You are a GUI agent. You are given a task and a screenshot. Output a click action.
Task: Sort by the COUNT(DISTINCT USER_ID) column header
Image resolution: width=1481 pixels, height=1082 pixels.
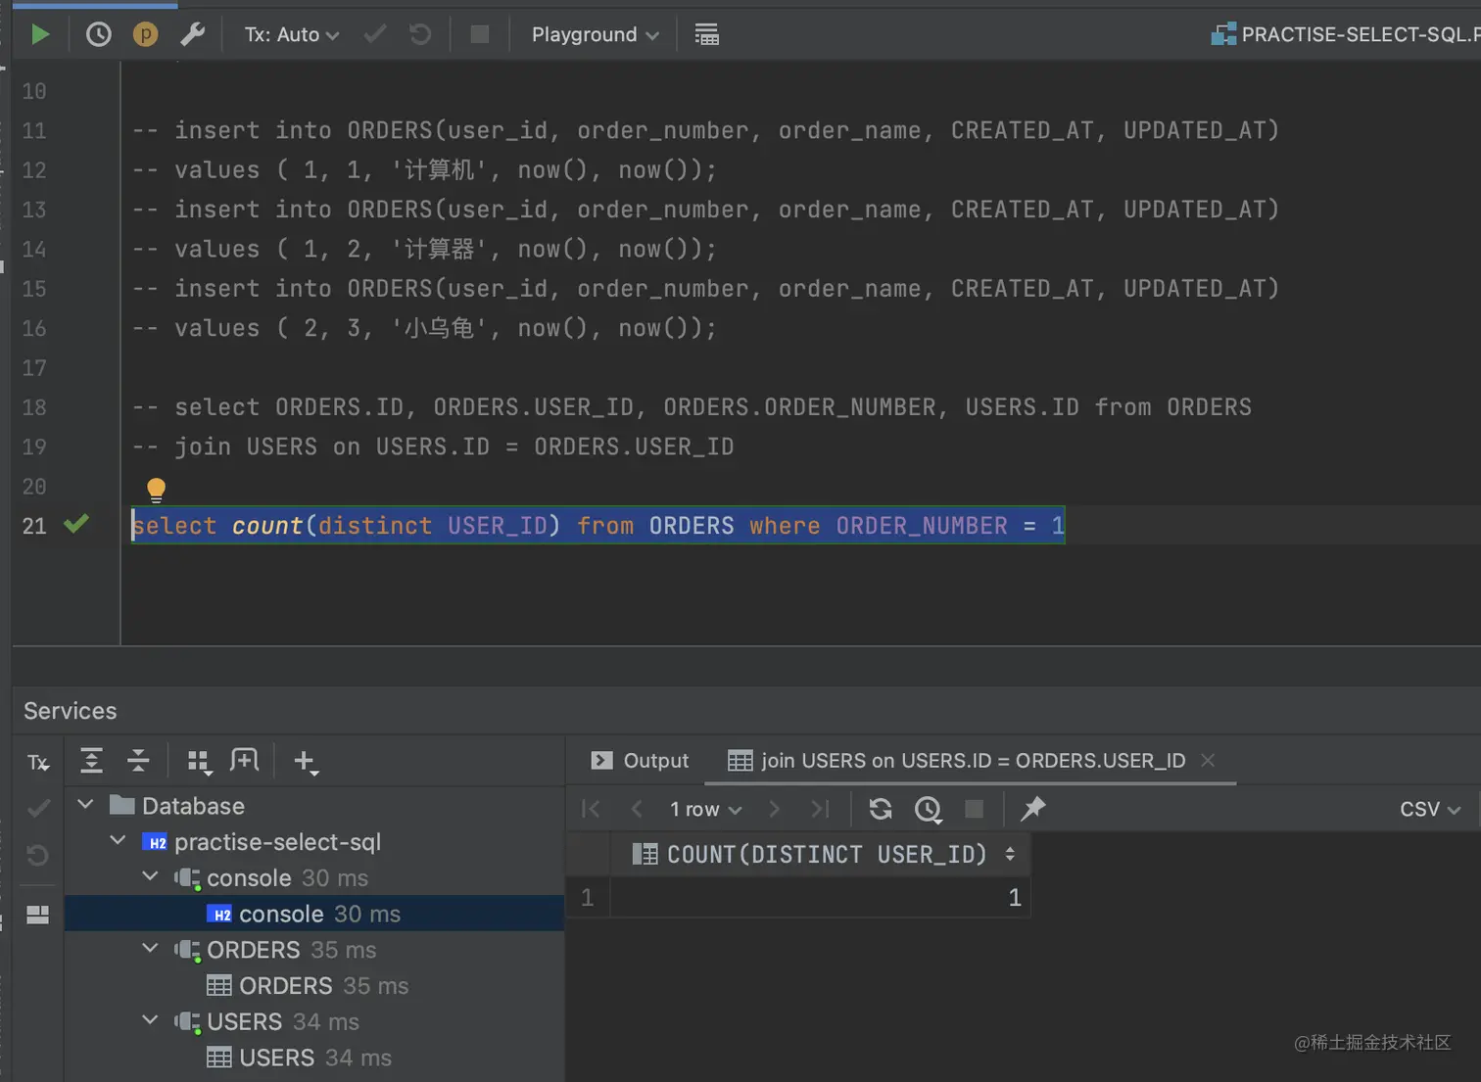point(823,855)
